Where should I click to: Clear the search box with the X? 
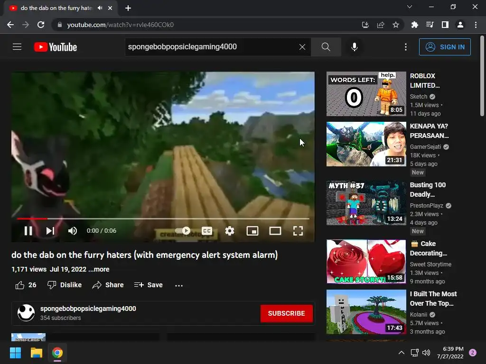click(302, 47)
